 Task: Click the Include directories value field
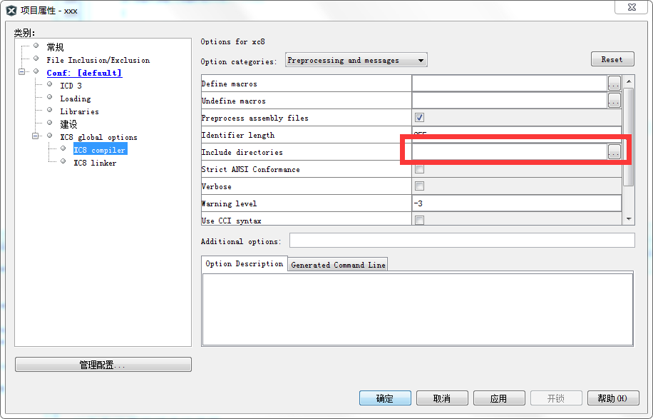pyautogui.click(x=509, y=152)
